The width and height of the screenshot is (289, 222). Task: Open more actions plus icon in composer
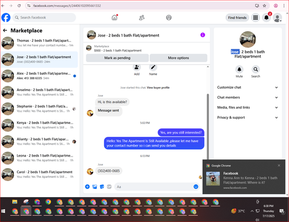tap(87, 187)
